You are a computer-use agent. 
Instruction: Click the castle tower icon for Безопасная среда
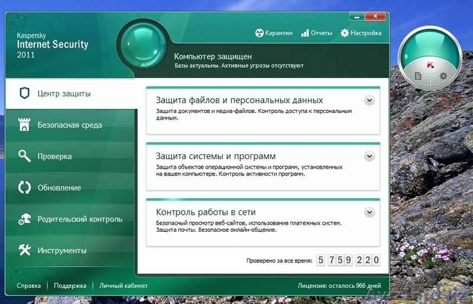24,124
